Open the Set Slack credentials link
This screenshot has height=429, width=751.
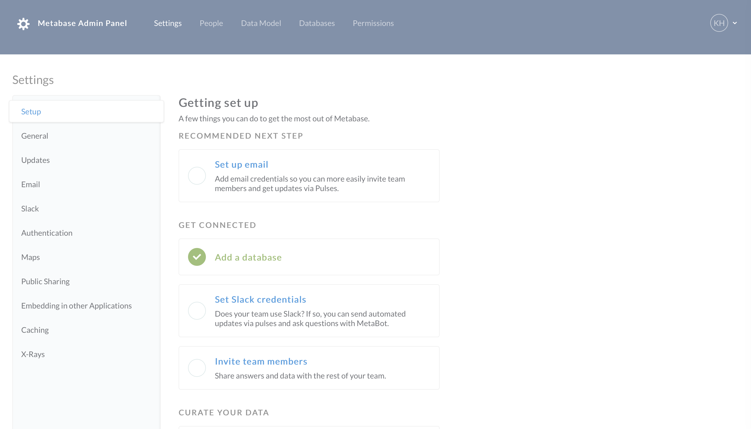pyautogui.click(x=260, y=299)
